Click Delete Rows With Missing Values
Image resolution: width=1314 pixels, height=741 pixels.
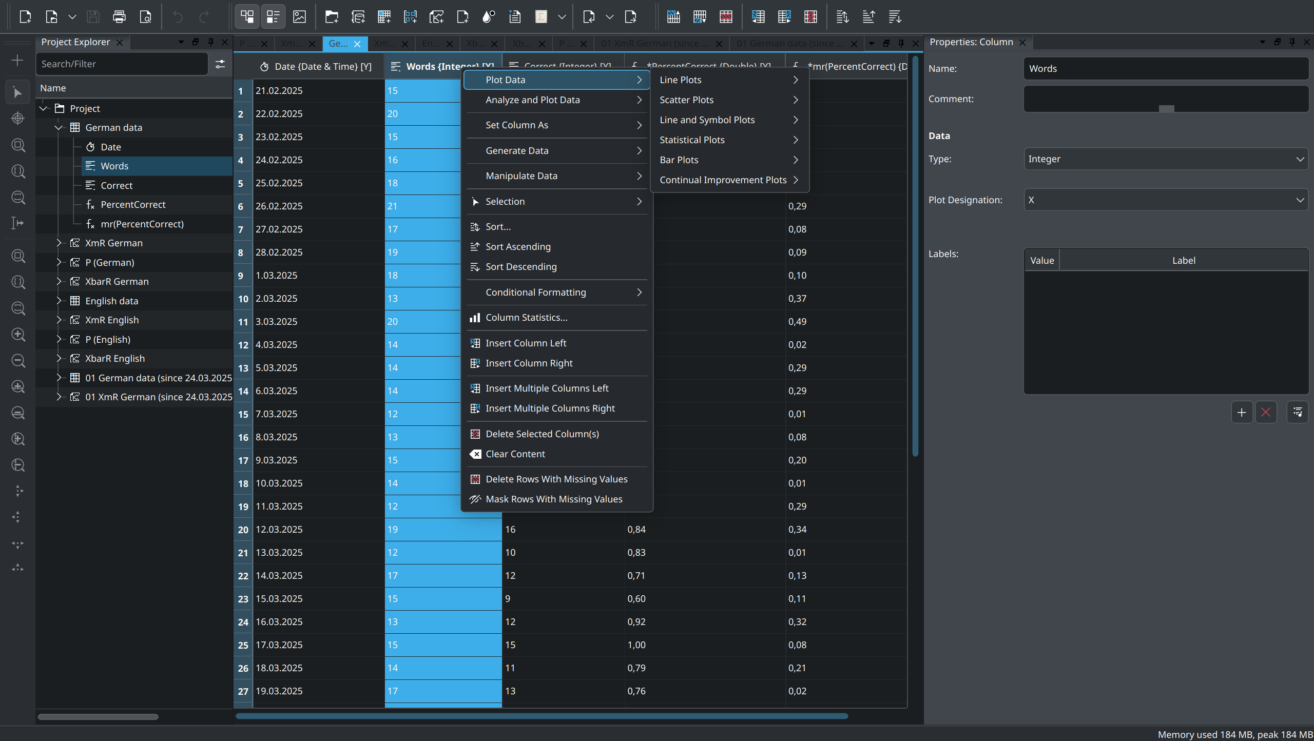556,479
